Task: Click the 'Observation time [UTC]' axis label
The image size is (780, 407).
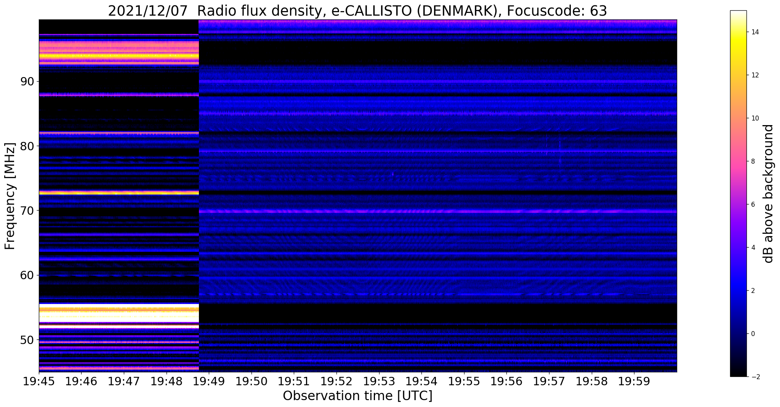Action: (357, 396)
